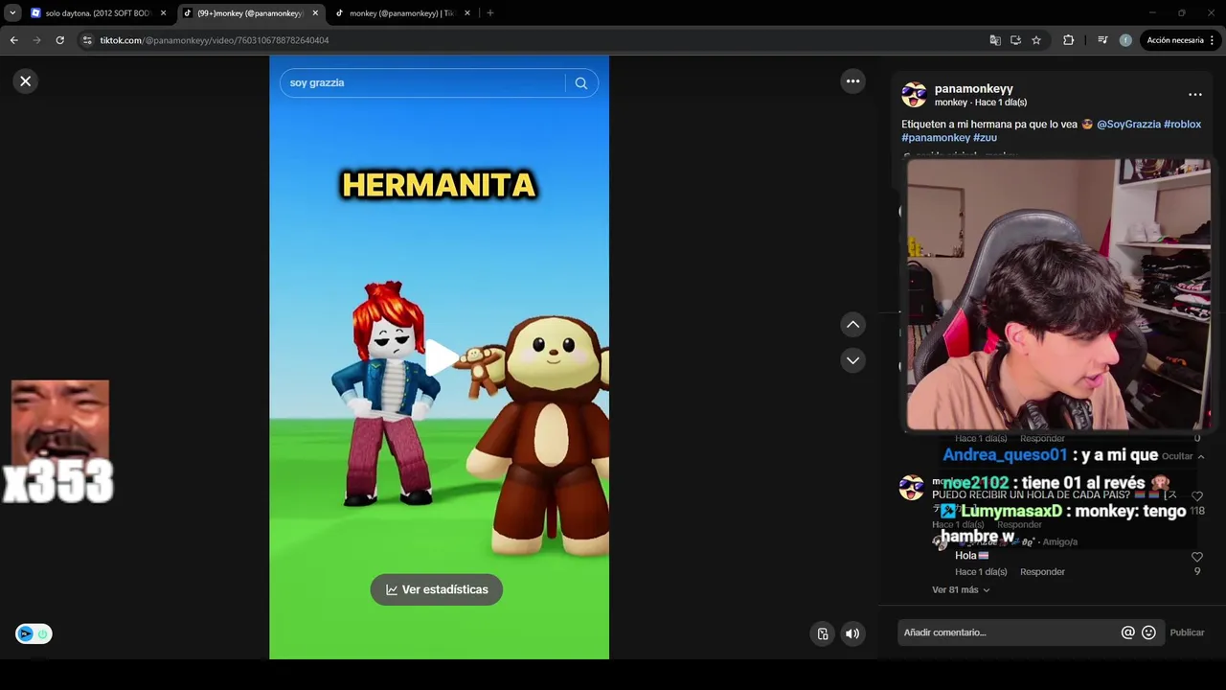Open emoji picker in comment box
Viewport: 1226px width, 690px height.
pos(1148,632)
